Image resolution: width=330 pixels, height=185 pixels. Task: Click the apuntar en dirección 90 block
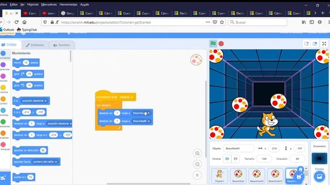30,150
